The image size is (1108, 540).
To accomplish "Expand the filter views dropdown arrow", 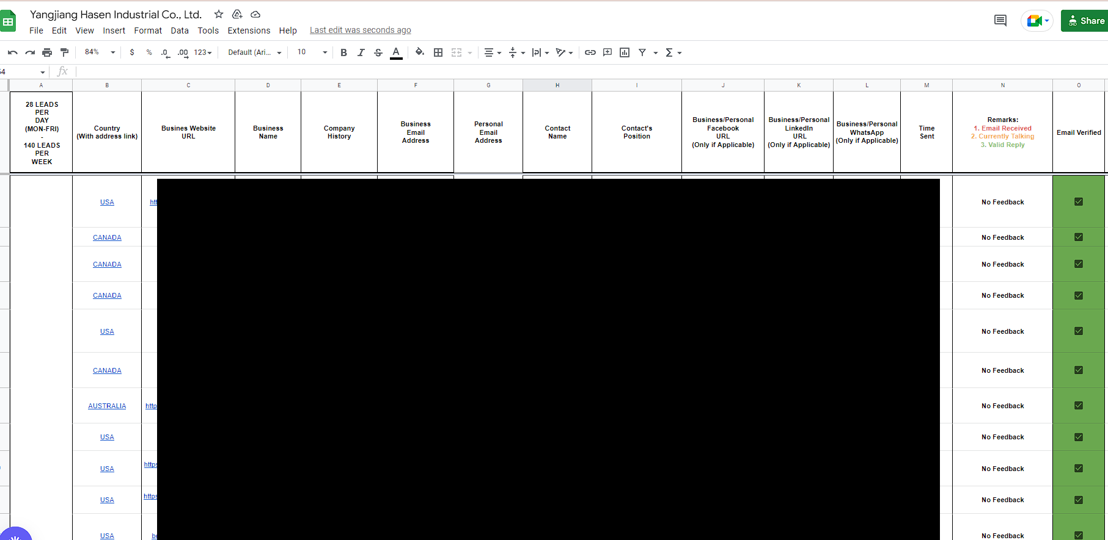I will [656, 52].
